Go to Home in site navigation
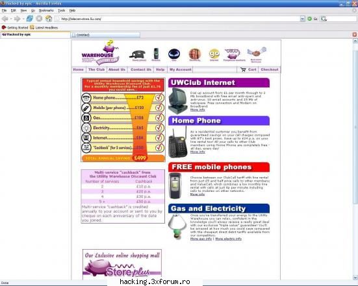 coord(79,69)
